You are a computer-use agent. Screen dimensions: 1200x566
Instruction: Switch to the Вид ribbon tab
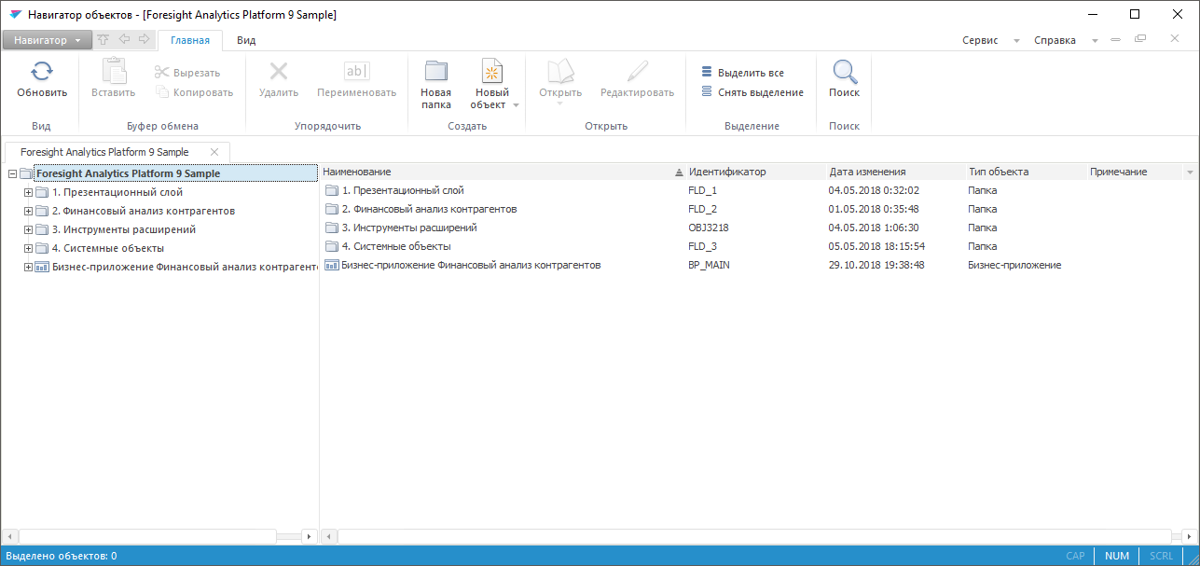[x=246, y=40]
